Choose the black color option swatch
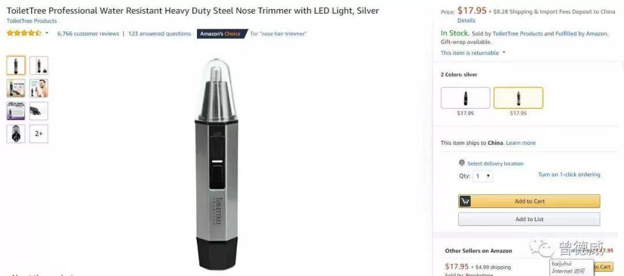The width and height of the screenshot is (624, 276). coord(465,98)
